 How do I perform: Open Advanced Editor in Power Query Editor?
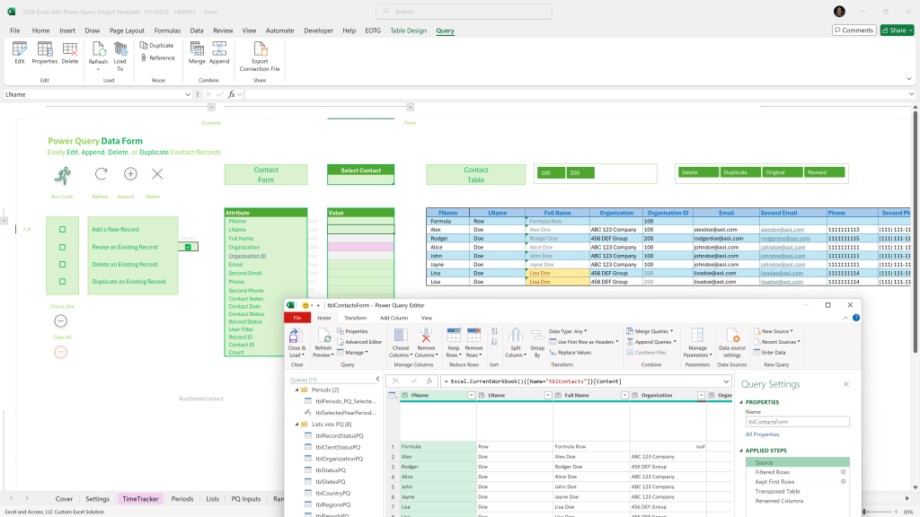tap(359, 342)
